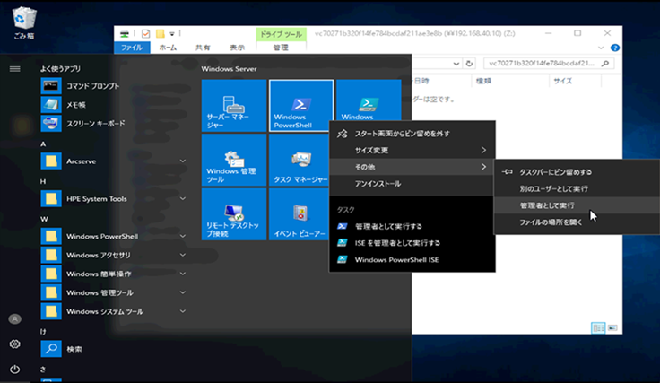Switch to the 共有 ribbon tab

pyautogui.click(x=203, y=48)
